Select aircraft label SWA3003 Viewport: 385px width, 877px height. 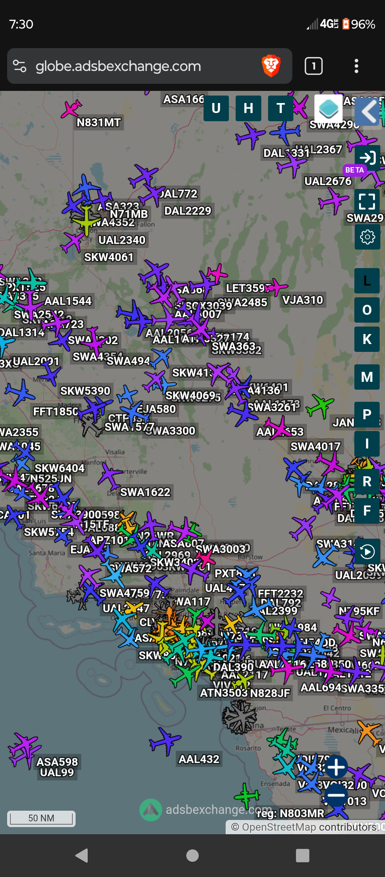(221, 549)
